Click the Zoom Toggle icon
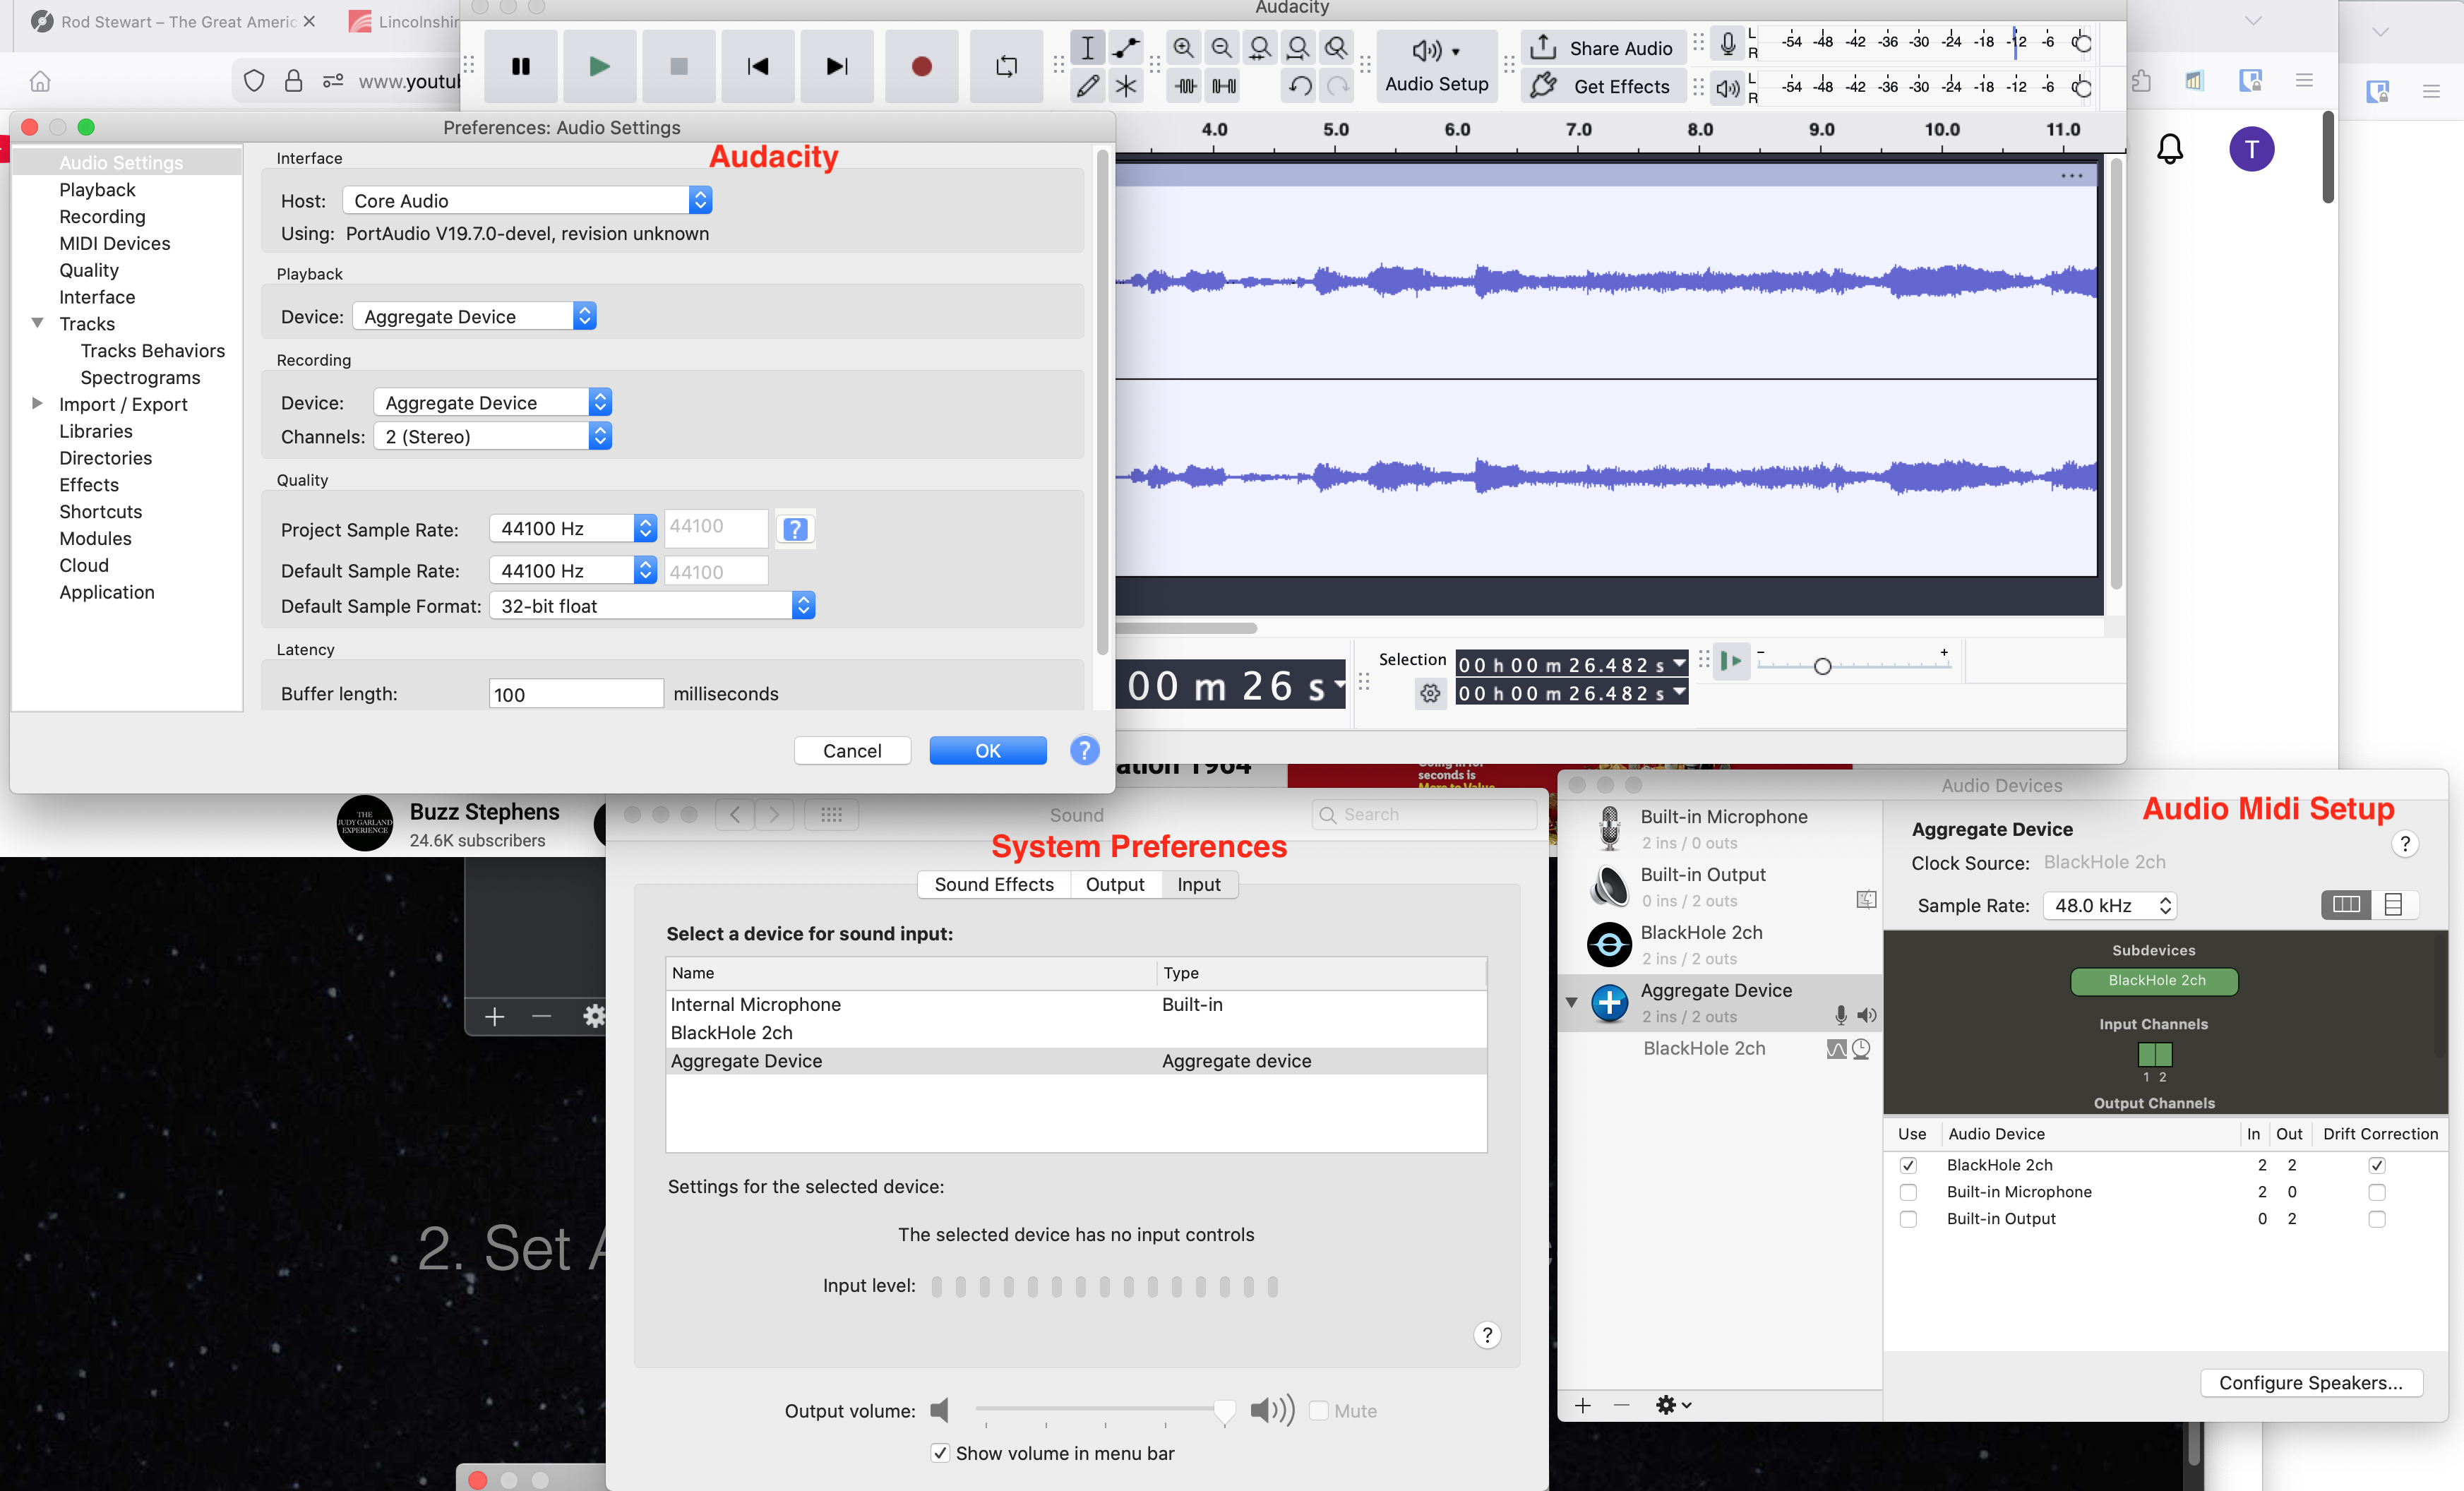Viewport: 2464px width, 1491px height. pyautogui.click(x=1336, y=47)
